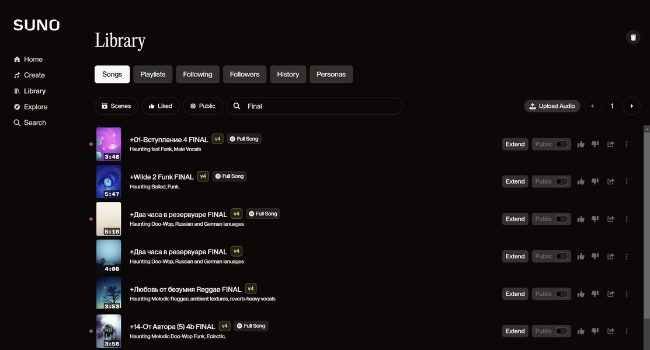
Task: Dislike the +Wilde 2 Funk FINAL song
Action: (595, 181)
